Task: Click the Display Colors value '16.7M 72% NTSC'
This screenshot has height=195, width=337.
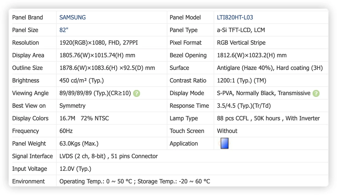Action: point(84,118)
